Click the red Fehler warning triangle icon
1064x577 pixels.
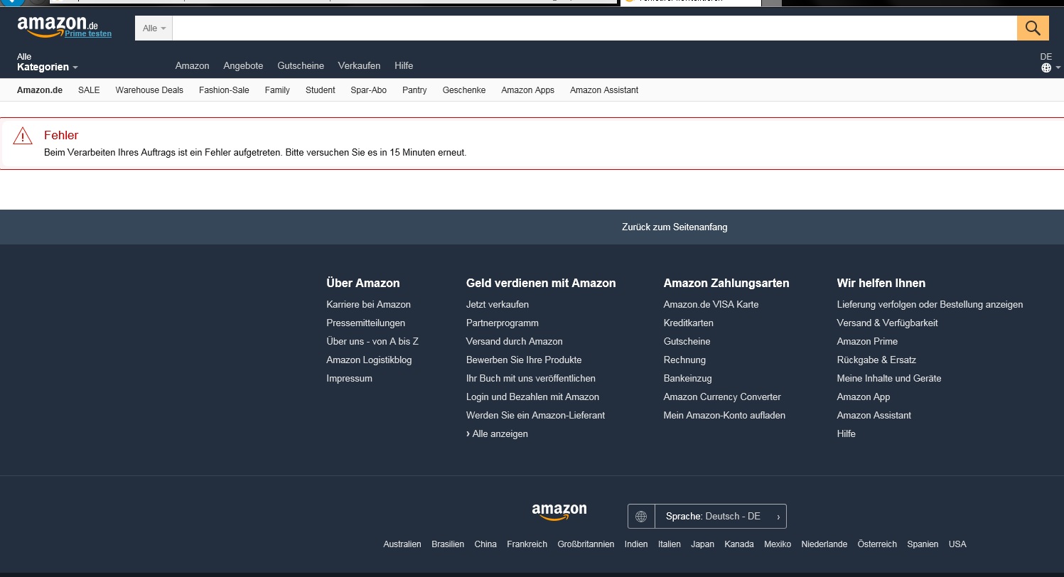click(x=23, y=136)
